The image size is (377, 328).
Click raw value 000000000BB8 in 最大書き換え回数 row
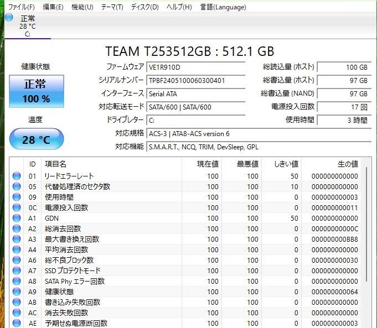point(335,240)
